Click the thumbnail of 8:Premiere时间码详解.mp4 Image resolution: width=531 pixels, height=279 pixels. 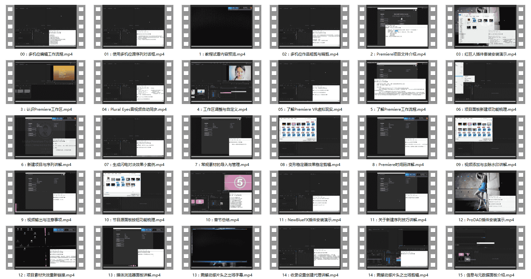pyautogui.click(x=397, y=137)
